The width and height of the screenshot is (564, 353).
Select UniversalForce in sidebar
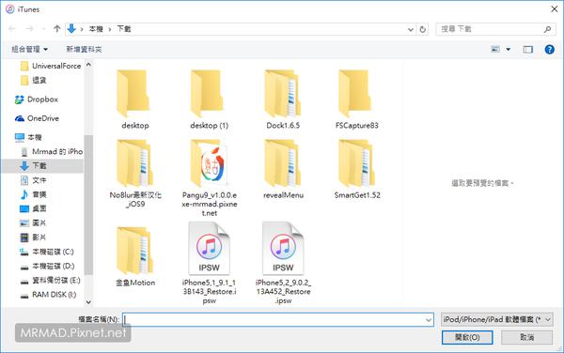(51, 66)
